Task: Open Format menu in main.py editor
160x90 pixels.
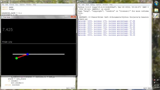Action: [x=12, y=5]
